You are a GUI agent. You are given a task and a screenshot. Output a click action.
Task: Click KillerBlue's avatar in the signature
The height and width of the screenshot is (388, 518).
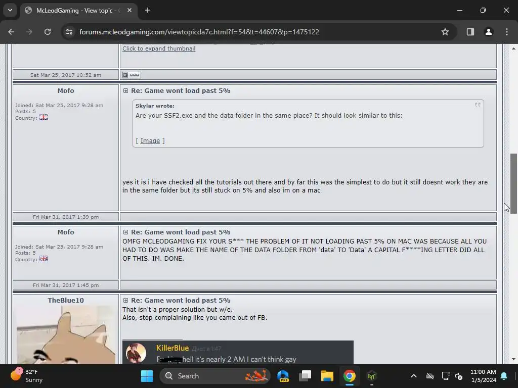pyautogui.click(x=136, y=353)
